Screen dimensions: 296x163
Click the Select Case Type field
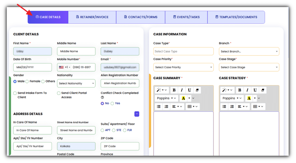click(183, 51)
